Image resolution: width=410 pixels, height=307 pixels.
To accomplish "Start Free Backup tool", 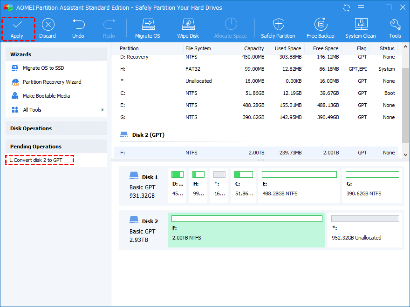I will coord(320,25).
